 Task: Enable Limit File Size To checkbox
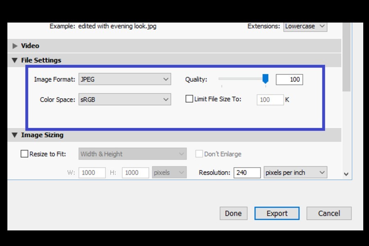[189, 99]
